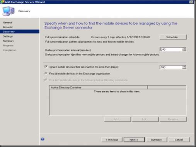Image resolution: width=196 pixels, height=147 pixels.
Task: Decrease inactive days with down arrow
Action: pyautogui.click(x=184, y=68)
